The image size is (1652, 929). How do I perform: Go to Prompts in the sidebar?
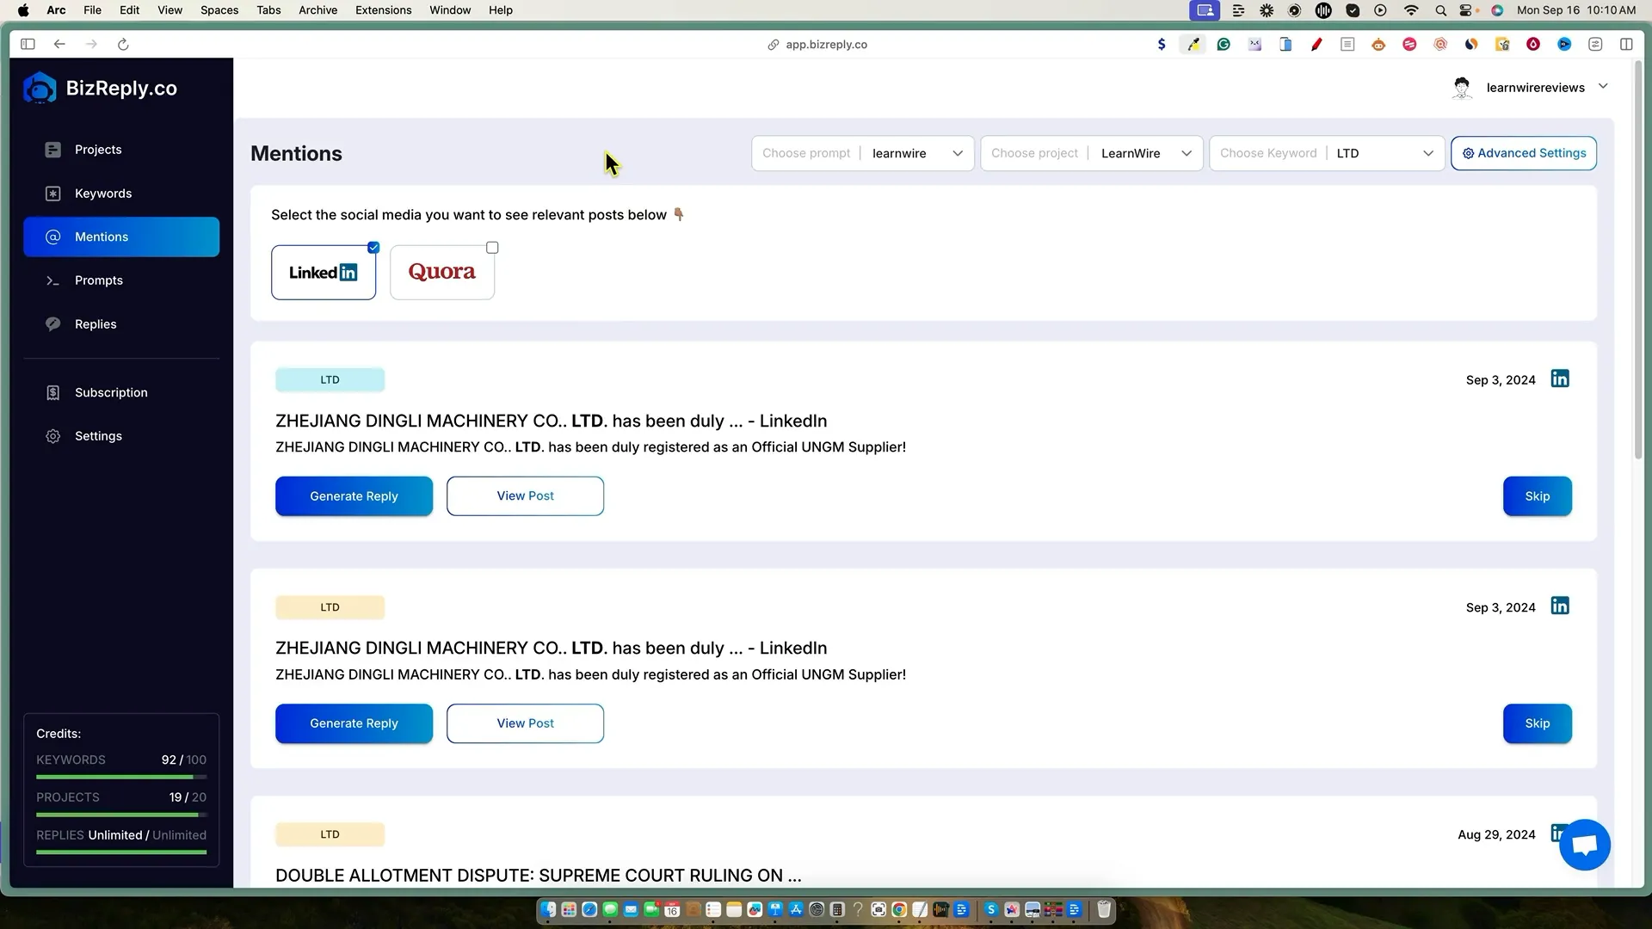[98, 280]
